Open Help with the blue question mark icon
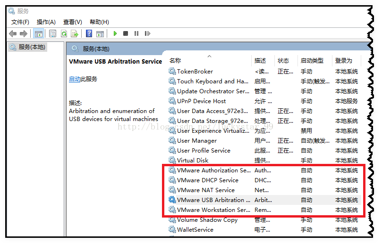Screen dimensions: 382x243 pos(89,33)
